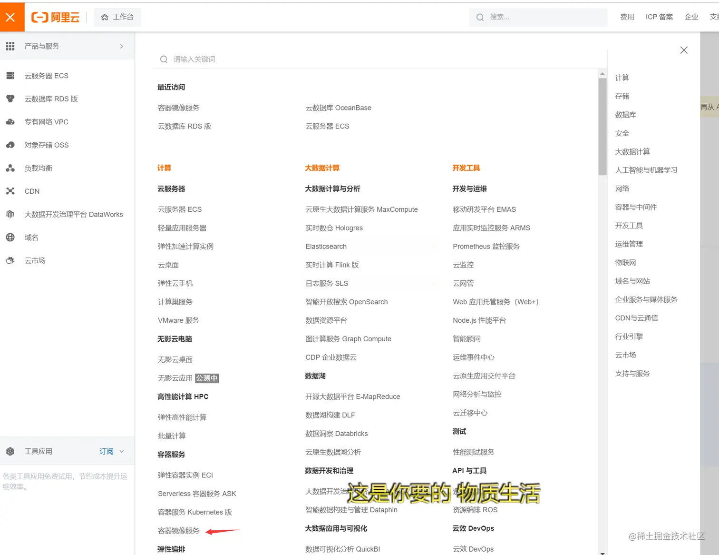Image resolution: width=719 pixels, height=555 pixels.
Task: Open 移动研发平台 EMAS link
Action: pyautogui.click(x=484, y=209)
